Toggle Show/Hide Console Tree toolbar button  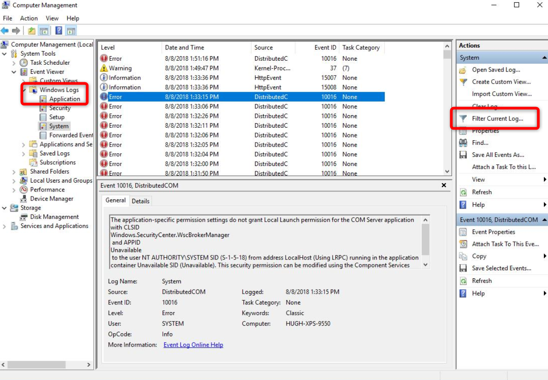click(44, 31)
